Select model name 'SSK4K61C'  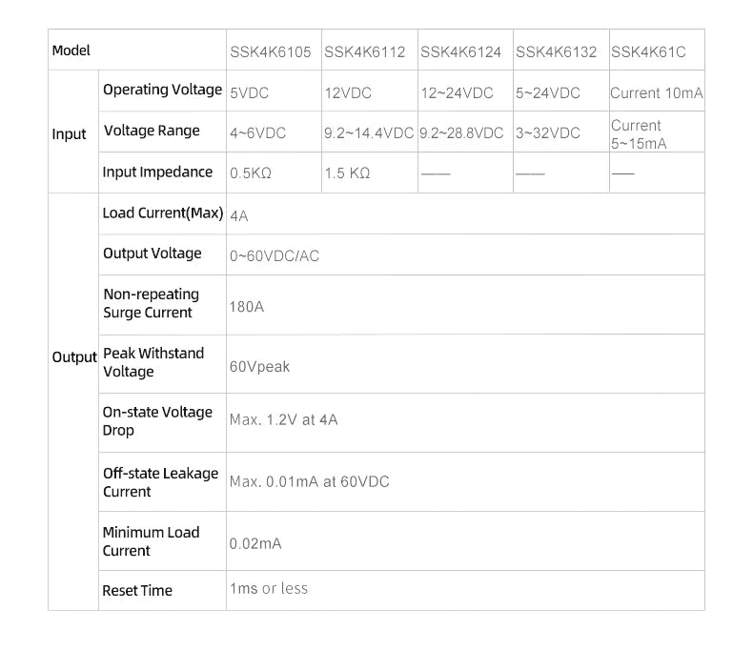648,51
